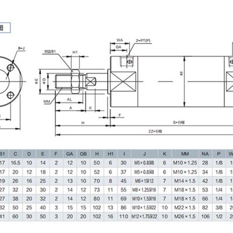Click the MM column header in table
Image resolution: width=233 pixels, height=233 pixels.
[185, 154]
